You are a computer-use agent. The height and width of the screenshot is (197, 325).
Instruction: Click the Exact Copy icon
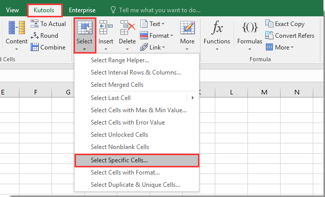[x=269, y=23]
